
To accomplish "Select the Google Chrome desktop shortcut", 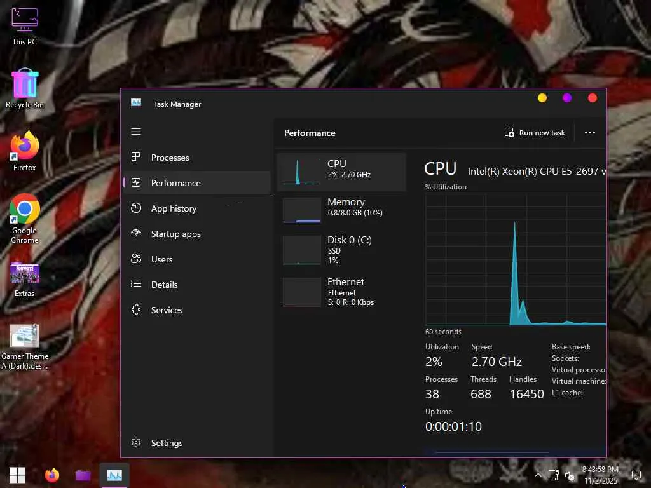I will pyautogui.click(x=24, y=219).
